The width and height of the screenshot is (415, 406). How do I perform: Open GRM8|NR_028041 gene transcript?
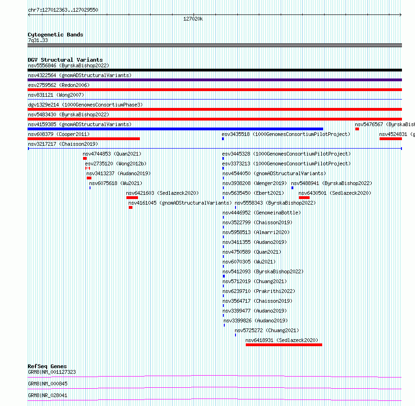(x=48, y=395)
